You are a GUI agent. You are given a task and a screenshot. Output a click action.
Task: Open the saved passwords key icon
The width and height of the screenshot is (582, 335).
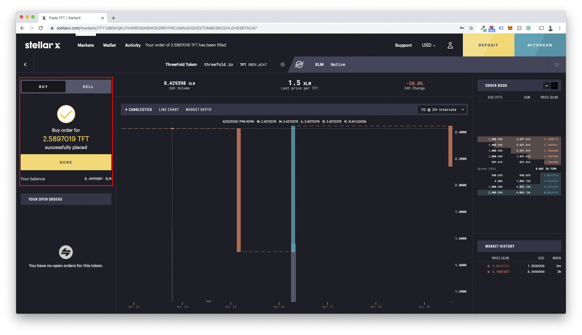(x=462, y=28)
